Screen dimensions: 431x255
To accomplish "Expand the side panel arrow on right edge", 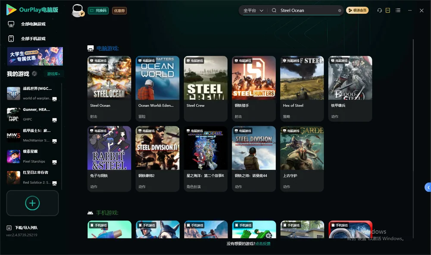I will tap(428, 187).
